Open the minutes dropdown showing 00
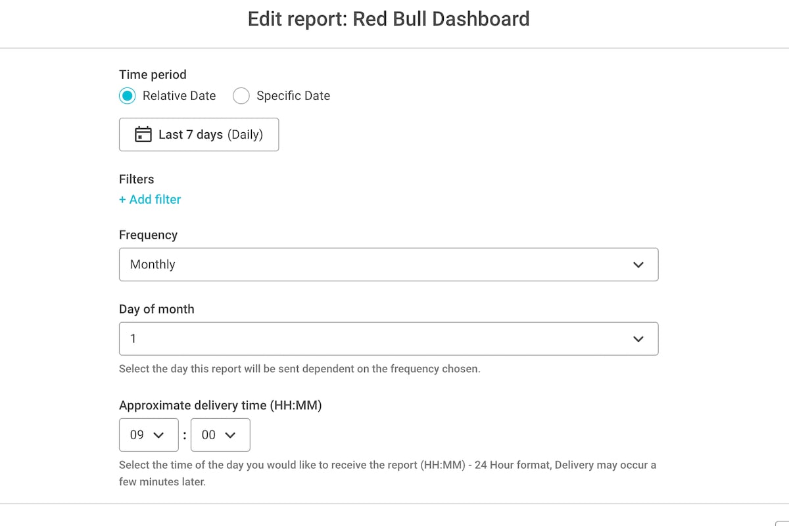 click(220, 435)
